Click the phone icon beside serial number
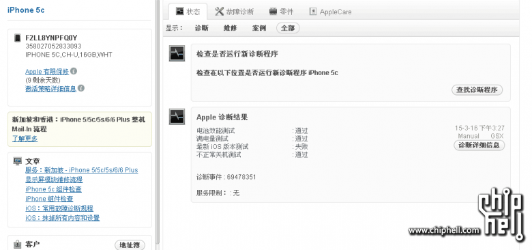Viewport: 532px width, 250px height. [17, 38]
